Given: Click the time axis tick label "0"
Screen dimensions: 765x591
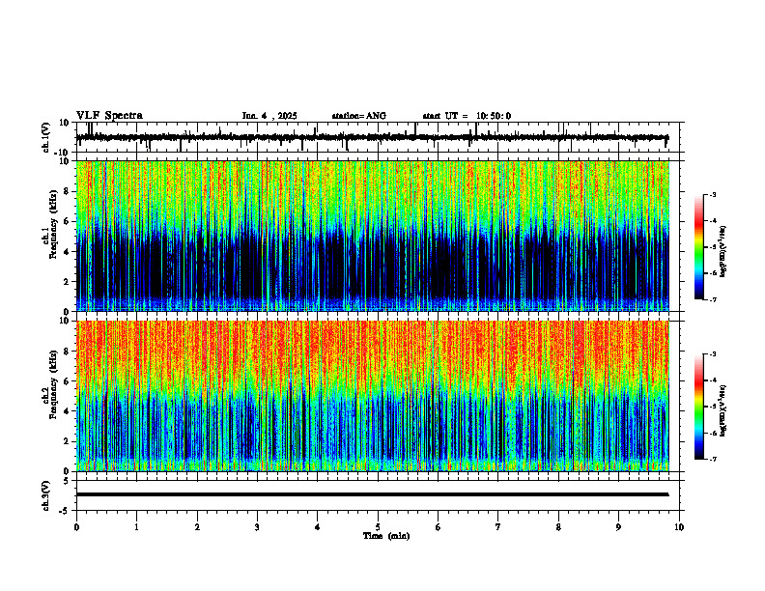Looking at the screenshot, I should [76, 527].
